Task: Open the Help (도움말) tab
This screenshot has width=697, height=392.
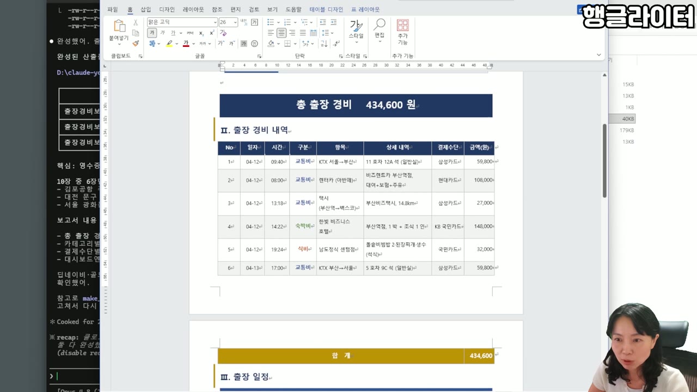Action: pyautogui.click(x=294, y=9)
